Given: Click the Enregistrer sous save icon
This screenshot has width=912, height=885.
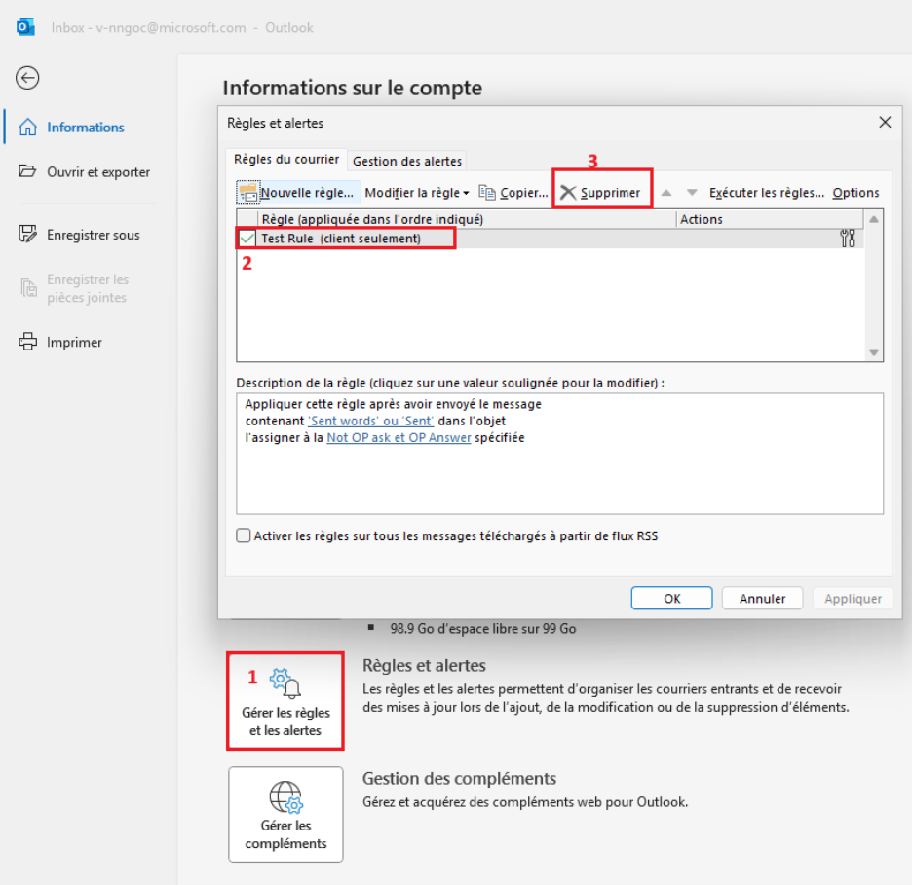Looking at the screenshot, I should click(27, 235).
